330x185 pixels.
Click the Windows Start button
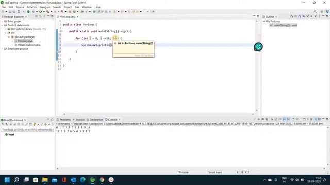coord(7,180)
